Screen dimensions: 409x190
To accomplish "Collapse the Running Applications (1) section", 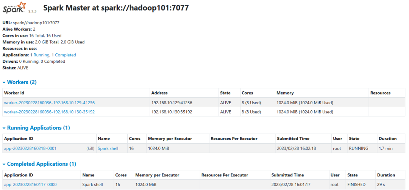I will point(36,128).
